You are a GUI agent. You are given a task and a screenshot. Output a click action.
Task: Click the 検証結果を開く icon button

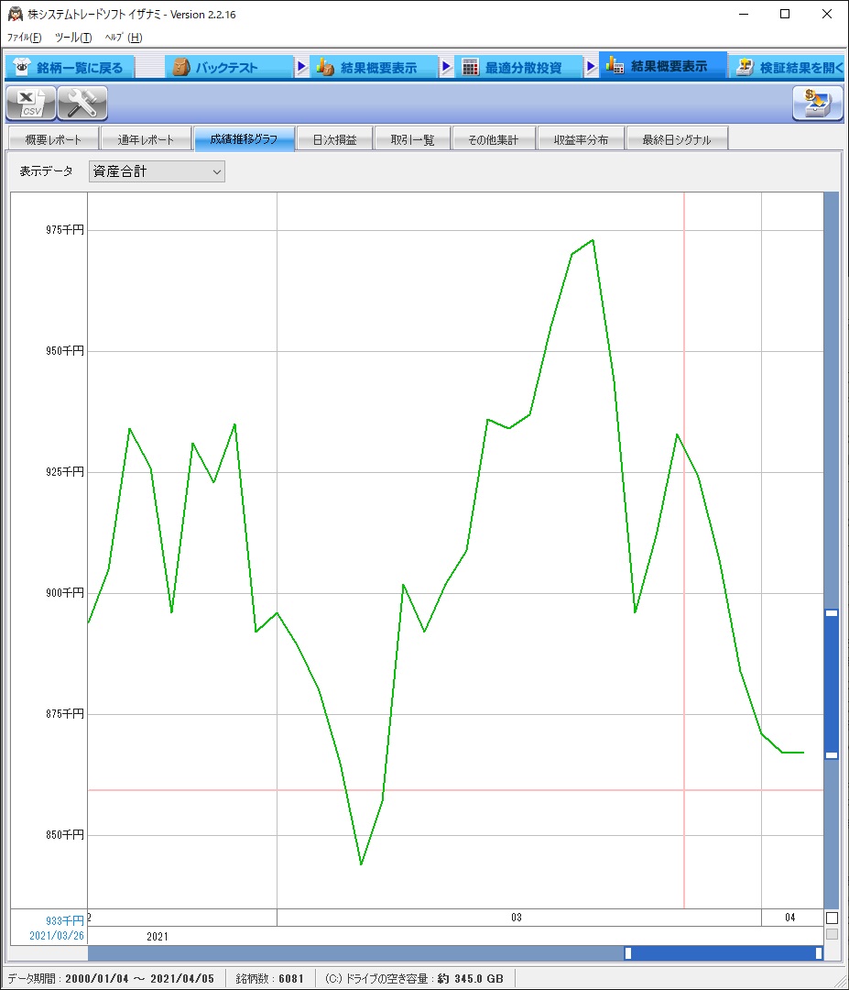[x=789, y=68]
